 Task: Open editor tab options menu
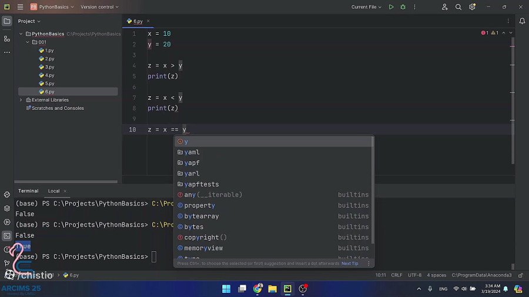[x=508, y=21]
